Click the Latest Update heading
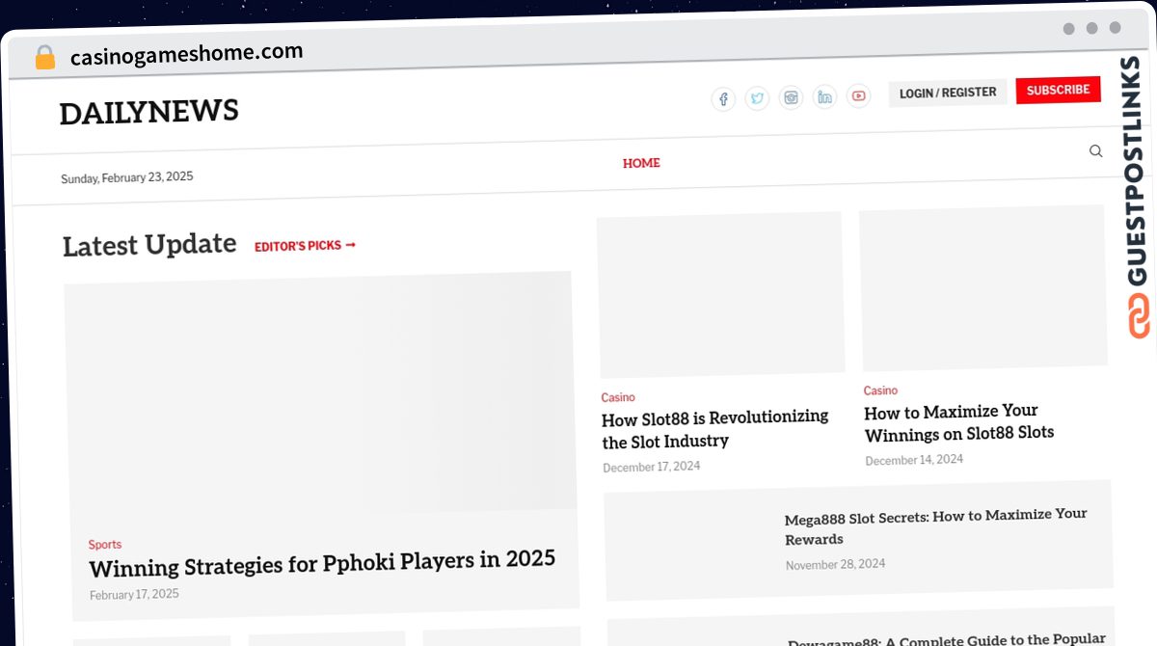The image size is (1157, 646). [x=149, y=245]
